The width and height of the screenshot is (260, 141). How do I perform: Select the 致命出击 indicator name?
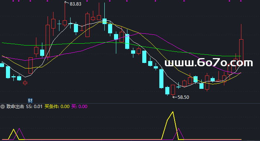point(15,107)
